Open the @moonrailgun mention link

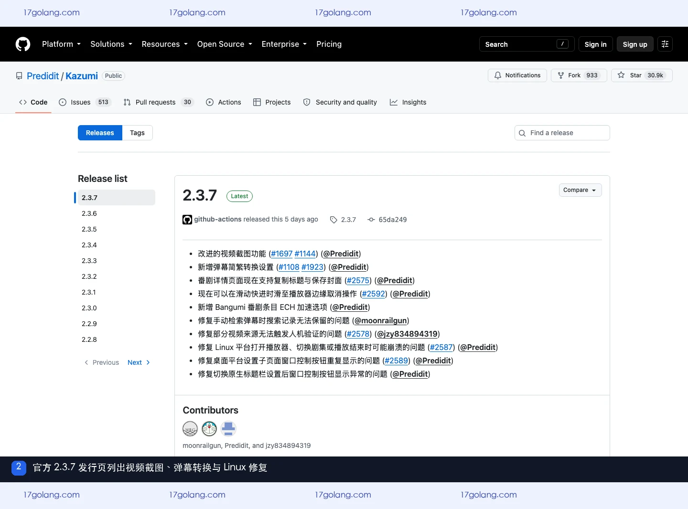pos(380,320)
